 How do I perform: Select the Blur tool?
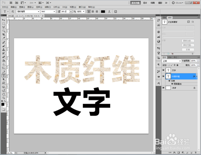click(x=4, y=64)
